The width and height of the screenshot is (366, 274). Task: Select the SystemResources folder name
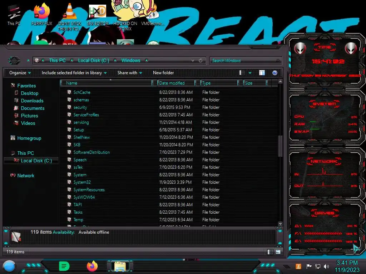(x=89, y=190)
